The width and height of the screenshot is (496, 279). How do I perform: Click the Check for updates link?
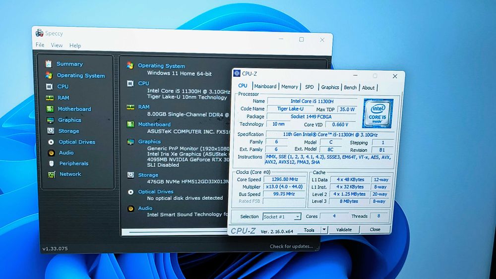tap(291, 246)
